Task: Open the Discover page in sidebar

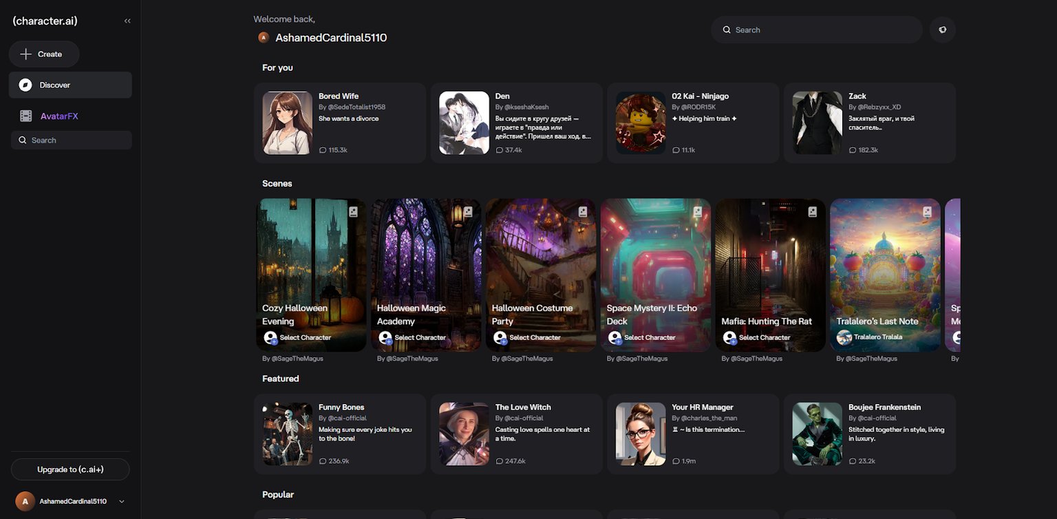Action: pos(70,85)
